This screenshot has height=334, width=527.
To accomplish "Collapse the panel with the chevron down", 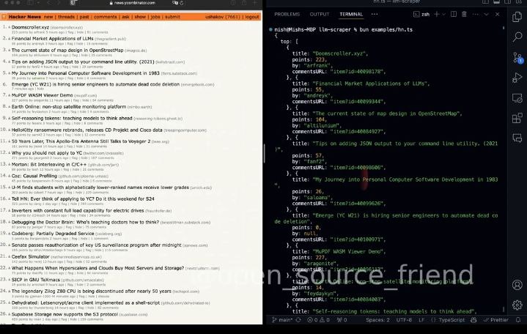I will click(x=487, y=15).
